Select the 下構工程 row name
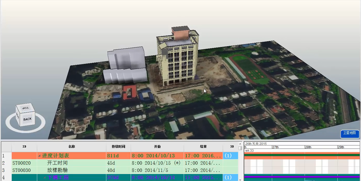The width and height of the screenshot is (361, 181). [58, 178]
